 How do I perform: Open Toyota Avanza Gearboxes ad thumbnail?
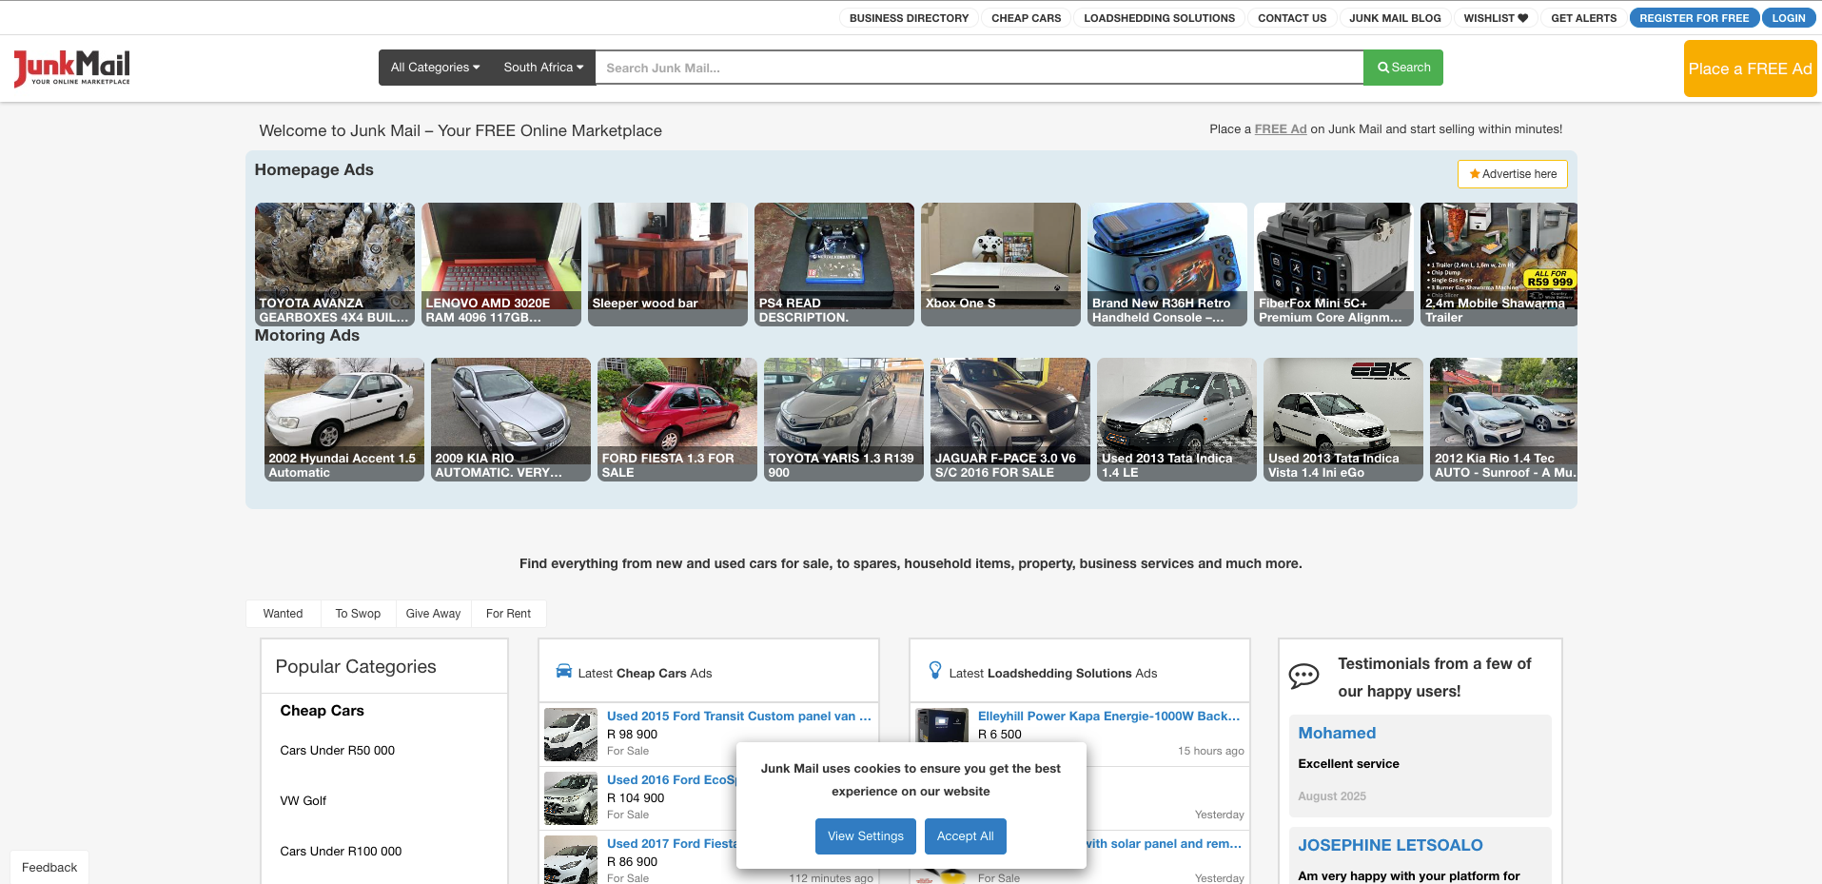pos(335,265)
